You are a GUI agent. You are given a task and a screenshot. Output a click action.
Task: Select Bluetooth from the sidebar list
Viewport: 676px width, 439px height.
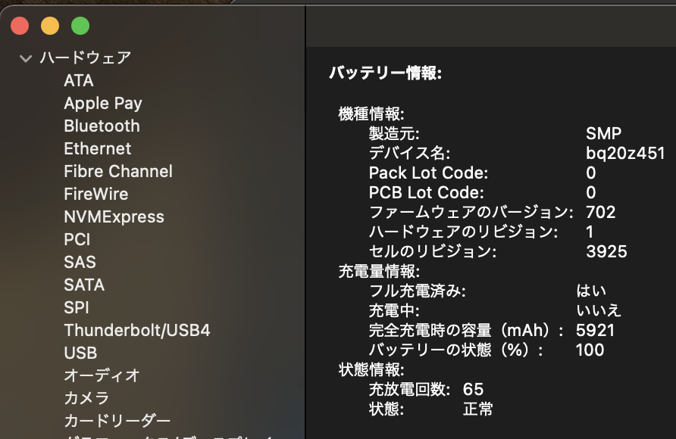pos(102,126)
